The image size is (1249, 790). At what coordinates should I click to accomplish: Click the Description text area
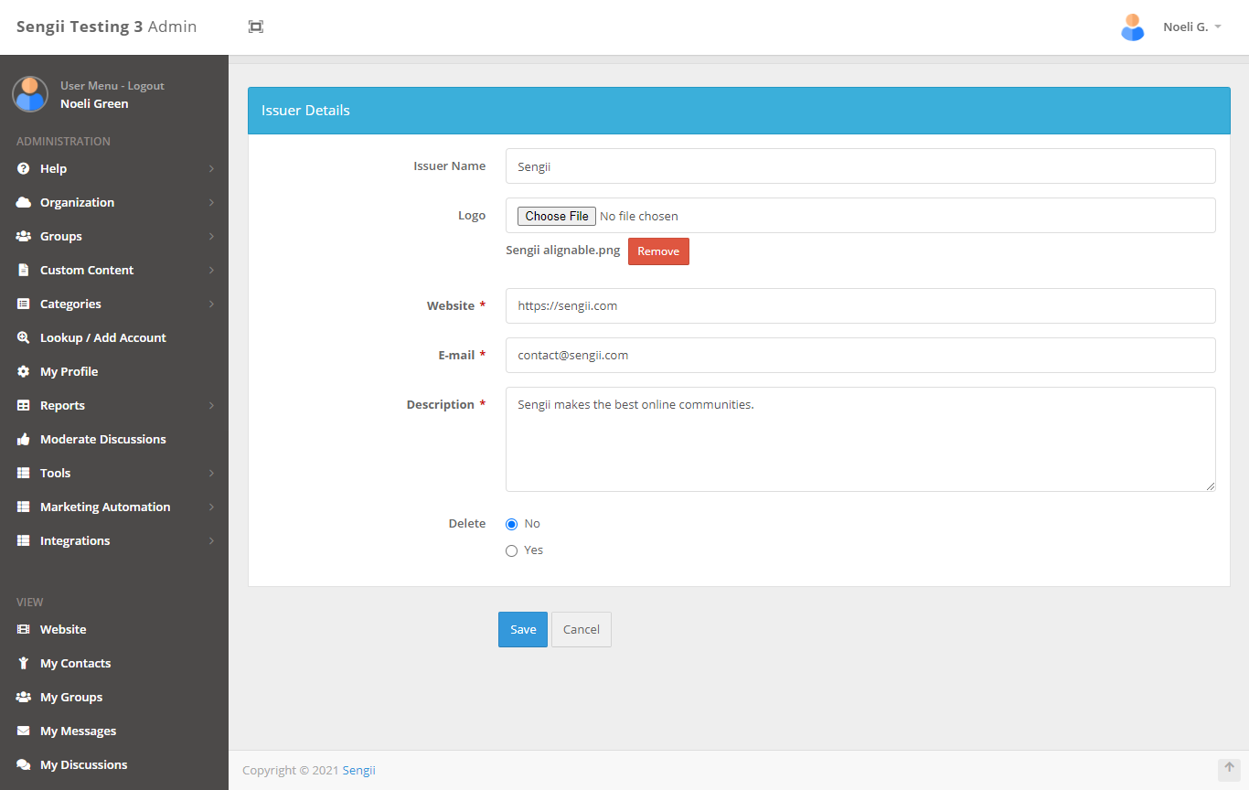pyautogui.click(x=860, y=439)
